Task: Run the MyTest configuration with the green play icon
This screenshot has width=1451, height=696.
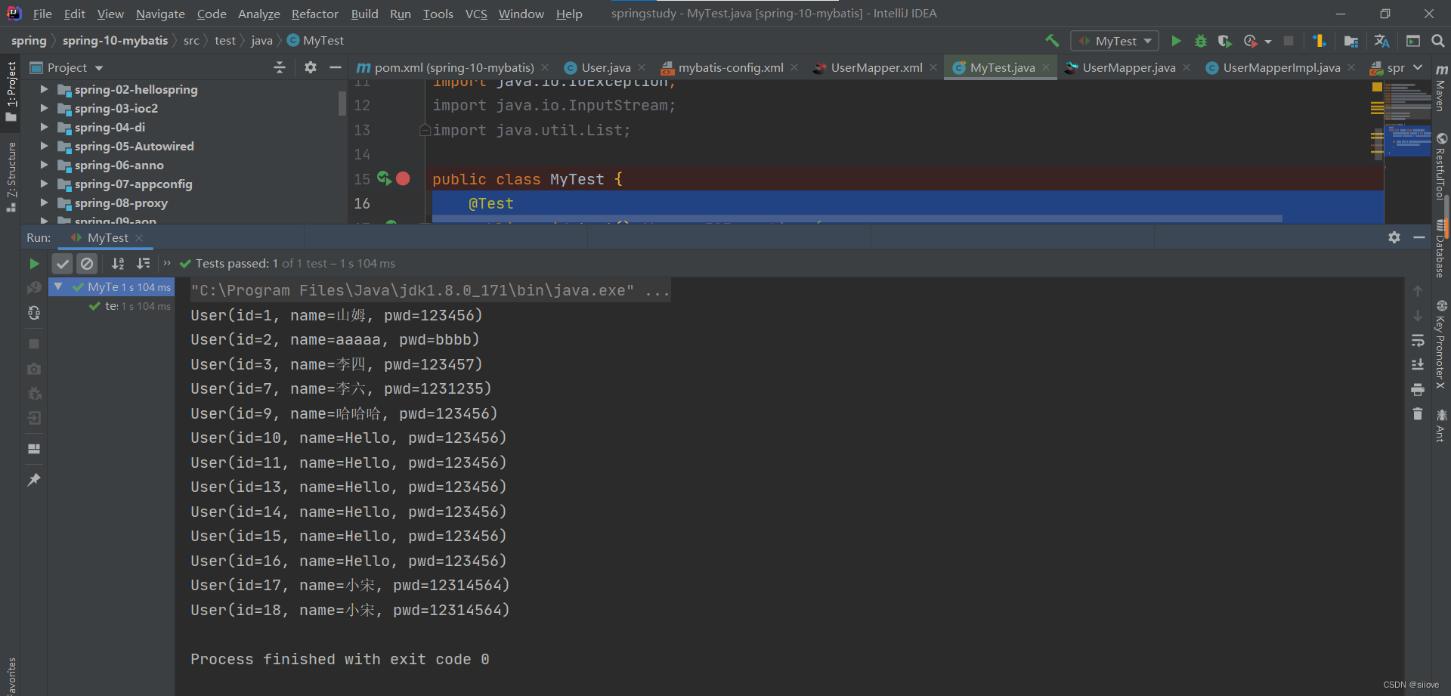Action: point(1176,41)
